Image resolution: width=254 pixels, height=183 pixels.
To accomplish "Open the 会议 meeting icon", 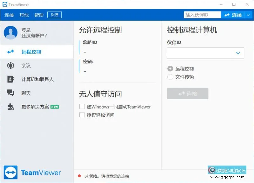I will click(11, 66).
